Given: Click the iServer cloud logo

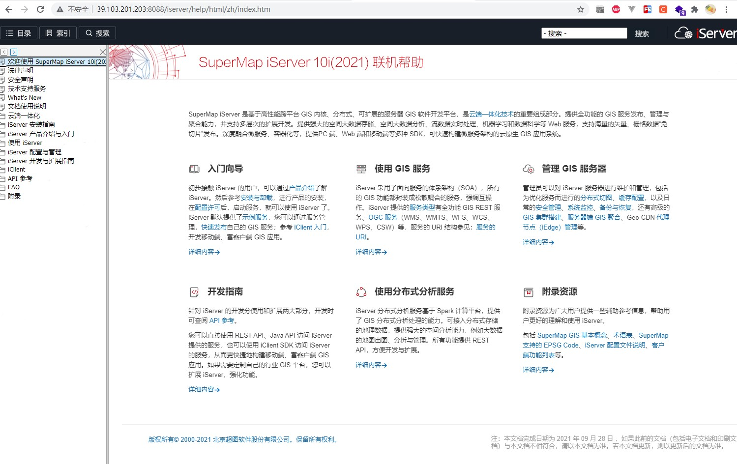Looking at the screenshot, I should [705, 33].
